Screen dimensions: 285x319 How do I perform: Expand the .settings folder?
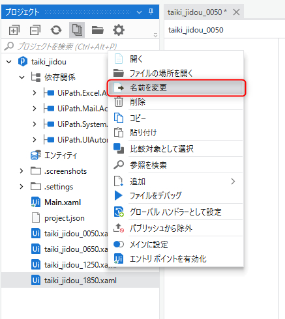coord(22,187)
